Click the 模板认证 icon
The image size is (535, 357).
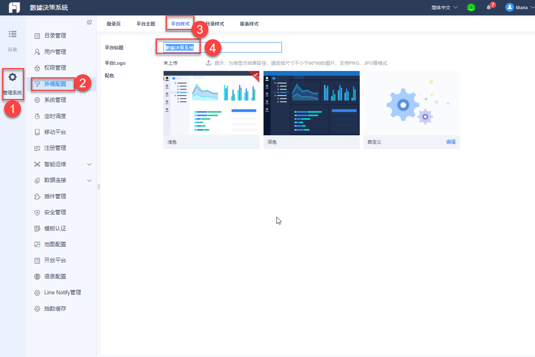(x=37, y=228)
